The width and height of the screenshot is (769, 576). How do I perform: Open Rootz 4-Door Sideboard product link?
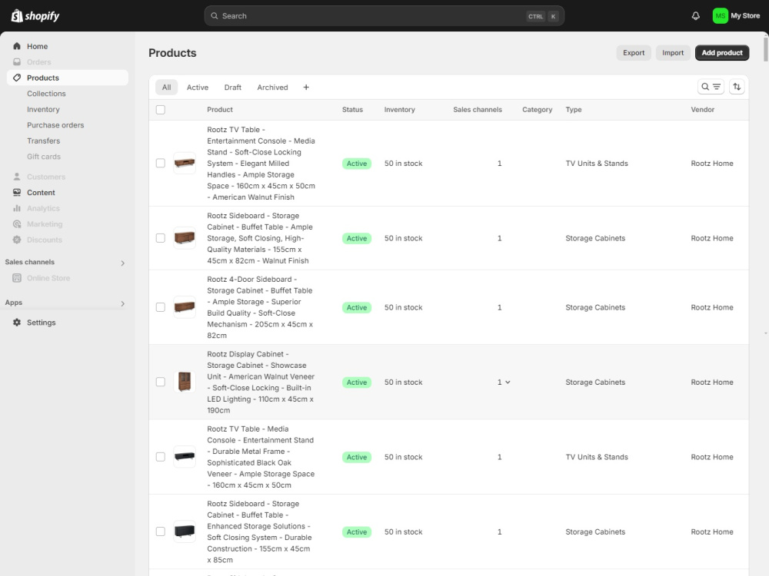pos(261,307)
